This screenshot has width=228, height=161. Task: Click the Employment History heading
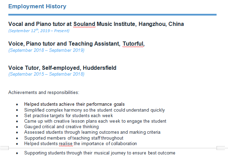[37, 6]
